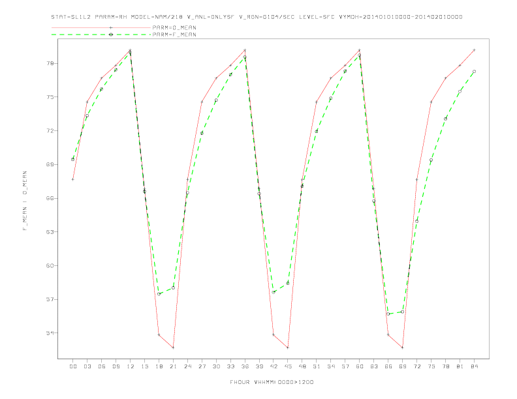
Task: Click the x-axis forecast hour label 18
Action: tap(159, 366)
